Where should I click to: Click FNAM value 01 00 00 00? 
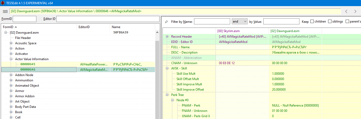pyautogui.click(x=280, y=111)
